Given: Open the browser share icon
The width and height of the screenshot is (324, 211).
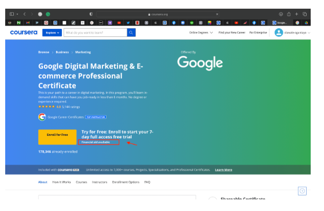Looking at the screenshot, I should coord(289,14).
